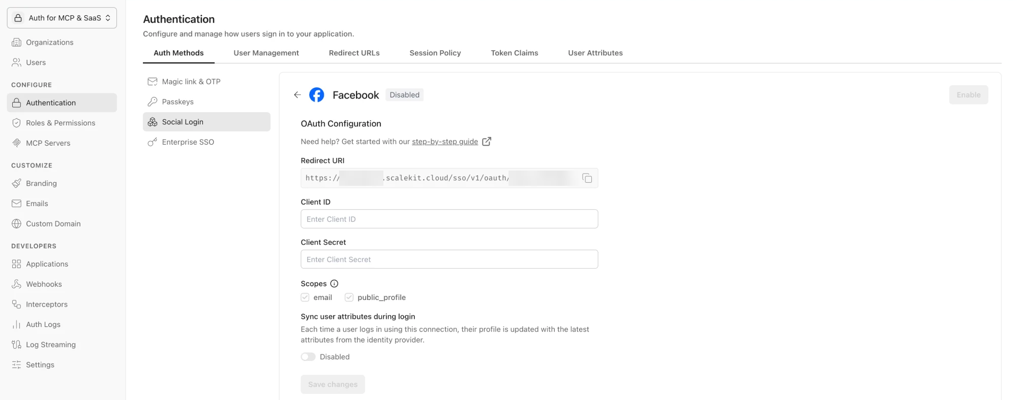
Task: Toggle the email scope checkbox
Action: pos(305,297)
